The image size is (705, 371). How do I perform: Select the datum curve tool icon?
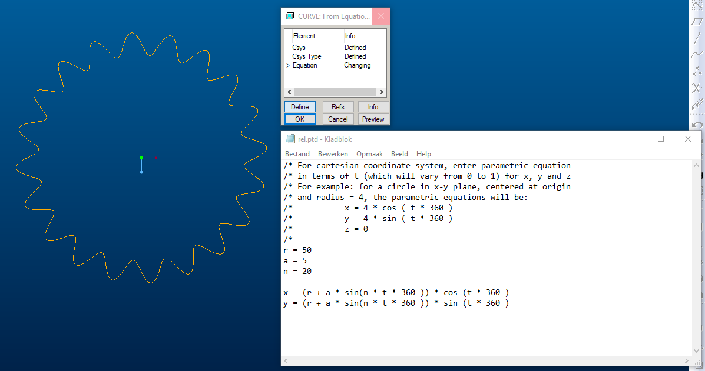click(x=697, y=54)
